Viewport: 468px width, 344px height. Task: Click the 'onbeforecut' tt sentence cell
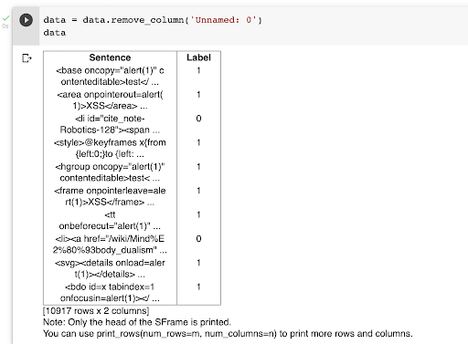(x=110, y=220)
